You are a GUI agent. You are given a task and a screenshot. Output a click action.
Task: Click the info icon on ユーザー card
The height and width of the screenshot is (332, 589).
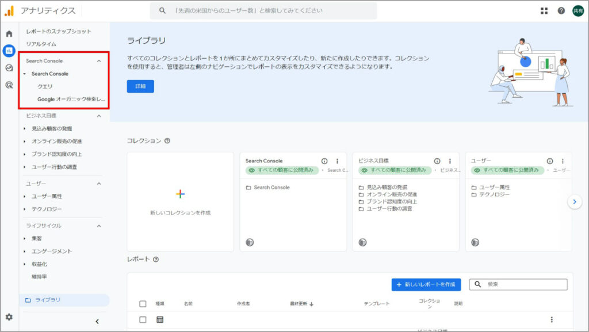tap(550, 161)
